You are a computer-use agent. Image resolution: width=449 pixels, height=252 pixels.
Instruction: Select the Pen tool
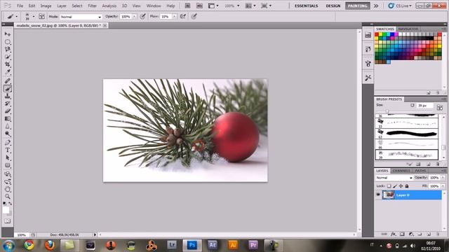(8, 143)
